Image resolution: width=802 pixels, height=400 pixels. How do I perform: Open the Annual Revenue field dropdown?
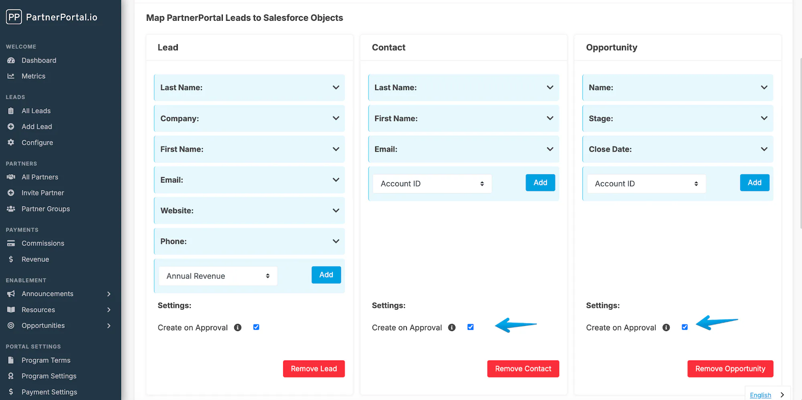coord(218,276)
